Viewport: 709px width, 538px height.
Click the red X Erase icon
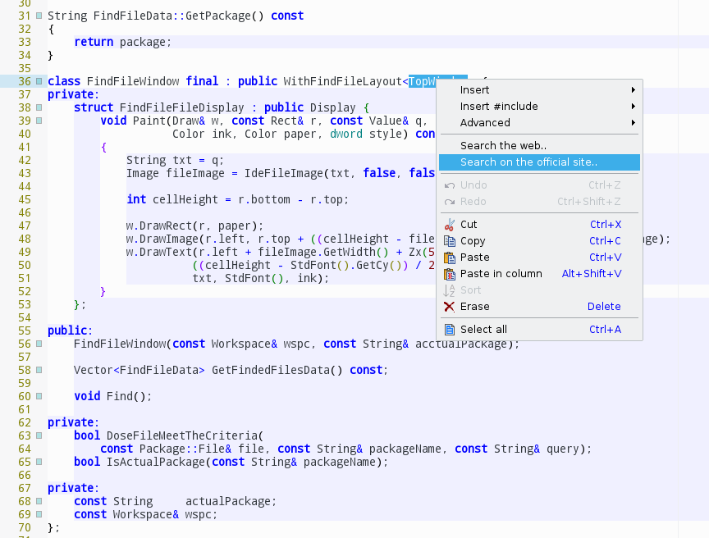[x=449, y=307]
